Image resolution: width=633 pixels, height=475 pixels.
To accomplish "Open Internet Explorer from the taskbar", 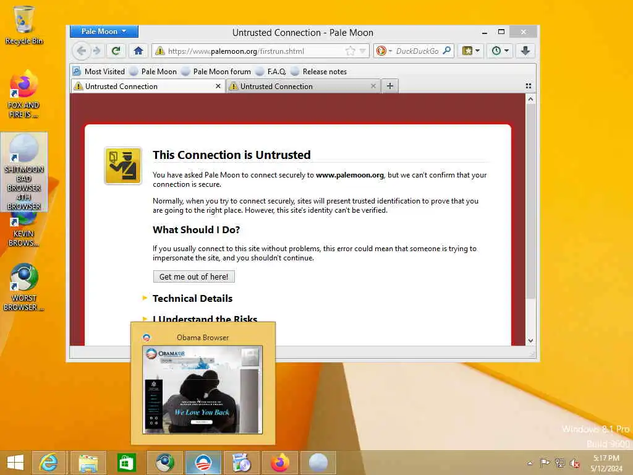I will pos(48,463).
